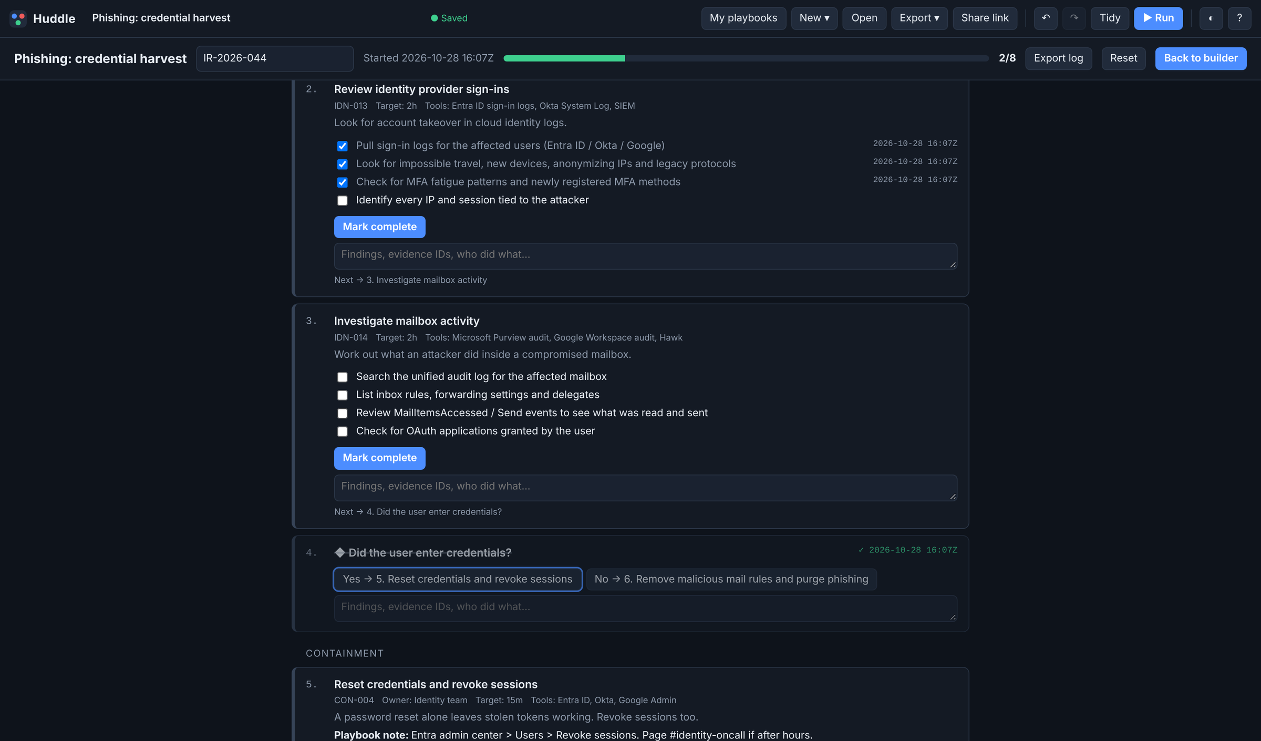Redo the last change
This screenshot has width=1261, height=741.
(x=1074, y=18)
